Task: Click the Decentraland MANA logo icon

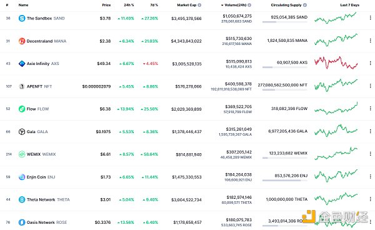Action: pos(22,41)
